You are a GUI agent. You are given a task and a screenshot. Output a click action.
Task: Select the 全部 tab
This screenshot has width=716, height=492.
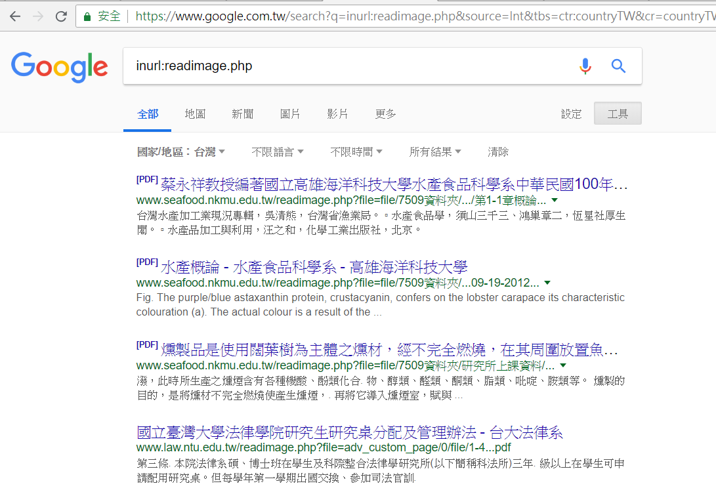[148, 114]
